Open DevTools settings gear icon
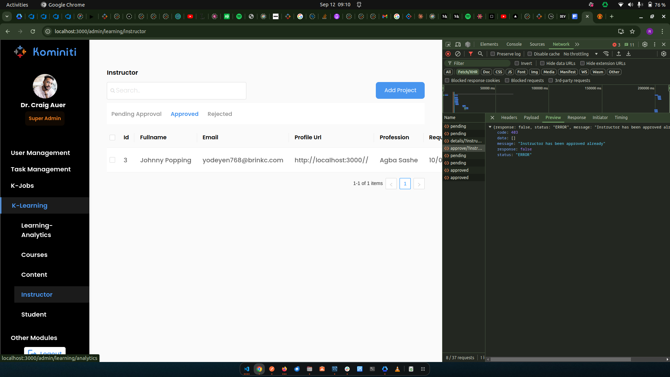Image resolution: width=670 pixels, height=377 pixels. [645, 44]
